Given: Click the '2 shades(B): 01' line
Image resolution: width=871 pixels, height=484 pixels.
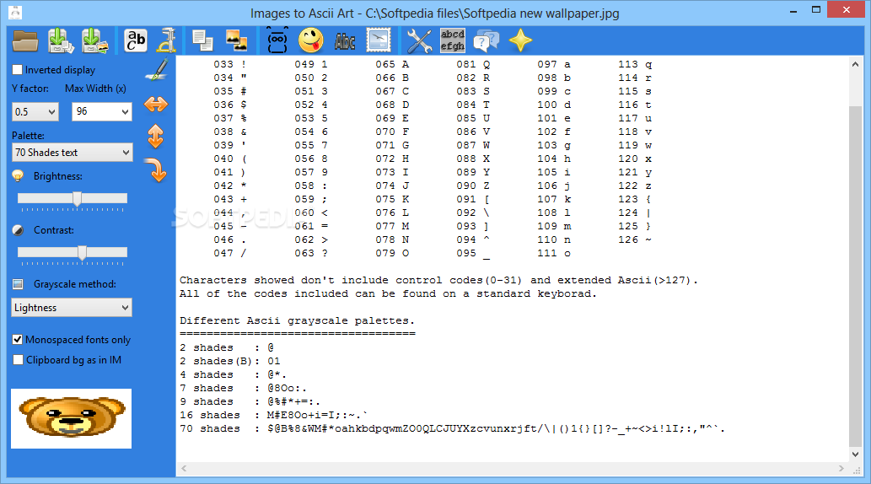Looking at the screenshot, I should [230, 361].
